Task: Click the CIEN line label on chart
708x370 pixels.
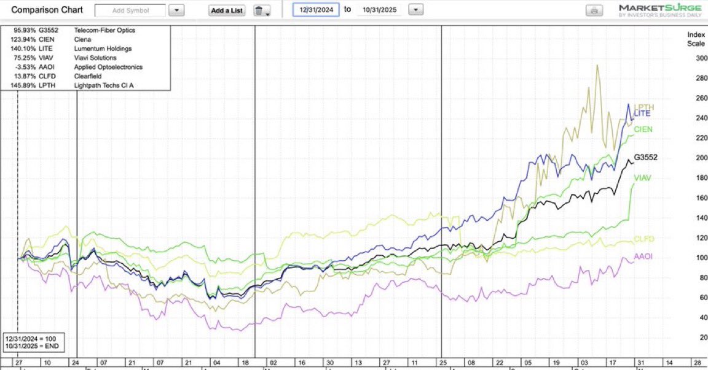Action: (x=643, y=129)
